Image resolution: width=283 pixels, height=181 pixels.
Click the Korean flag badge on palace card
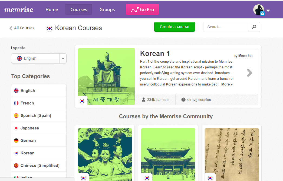(x=147, y=178)
